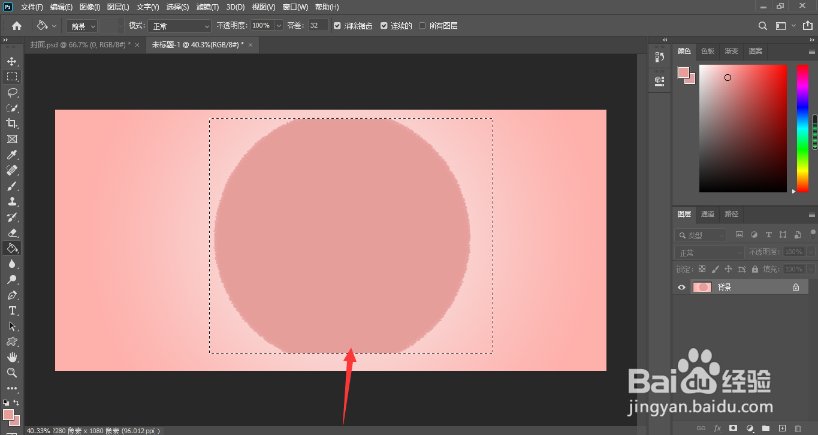
Task: Add a layer mask icon
Action: coord(733,428)
